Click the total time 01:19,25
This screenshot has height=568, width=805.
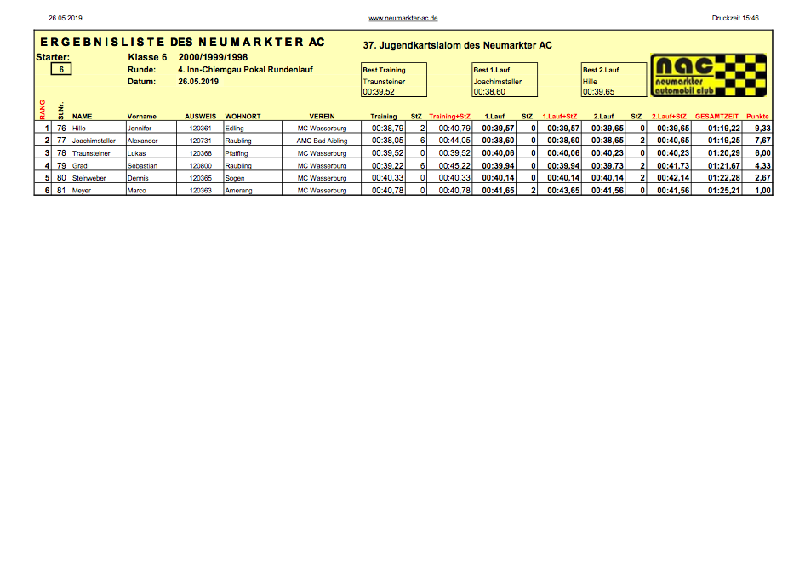724,141
